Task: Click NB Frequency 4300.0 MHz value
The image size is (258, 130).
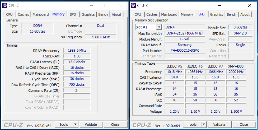Action: pyautogui.click(x=101, y=37)
